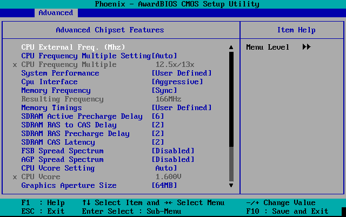Viewport: 346px width, 217px height.
Task: Click F1 : Help hint
Action: click(x=43, y=202)
